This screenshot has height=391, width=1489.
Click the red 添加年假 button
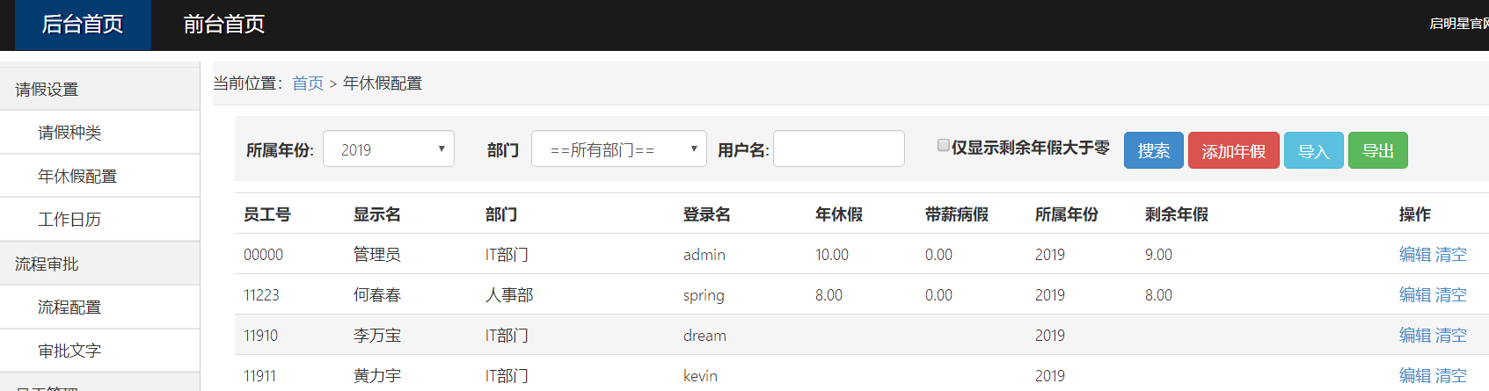tap(1234, 150)
